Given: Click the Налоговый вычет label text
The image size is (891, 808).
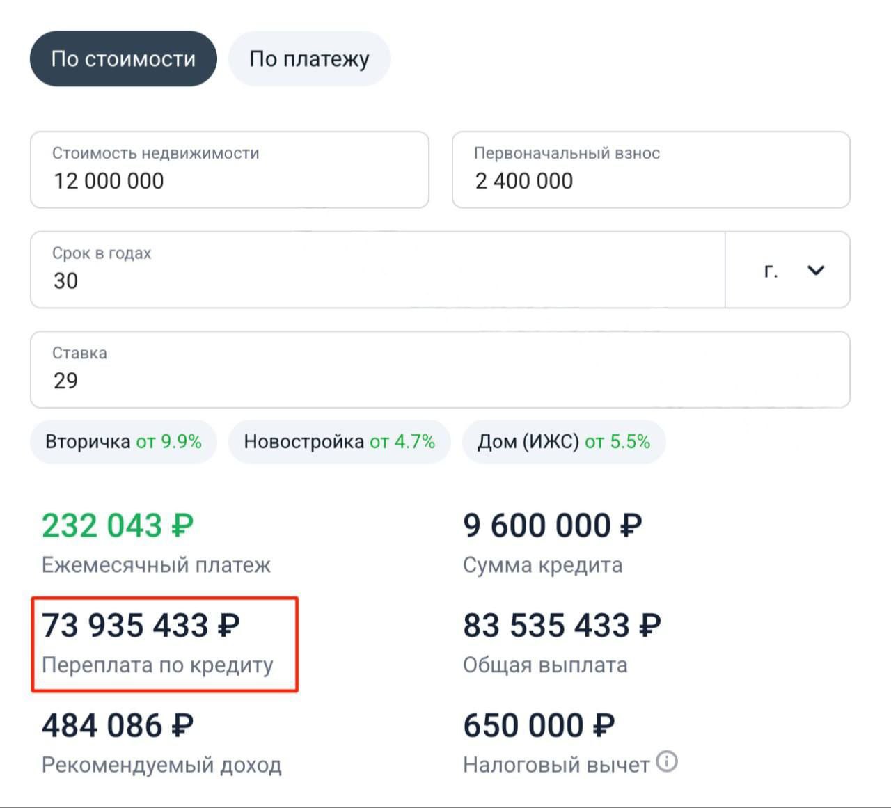Looking at the screenshot, I should tap(555, 765).
